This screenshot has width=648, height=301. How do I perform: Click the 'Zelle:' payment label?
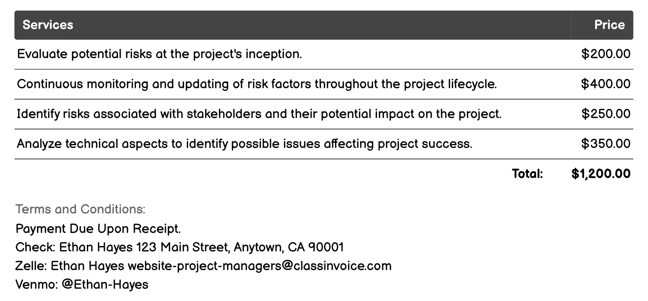(x=31, y=266)
